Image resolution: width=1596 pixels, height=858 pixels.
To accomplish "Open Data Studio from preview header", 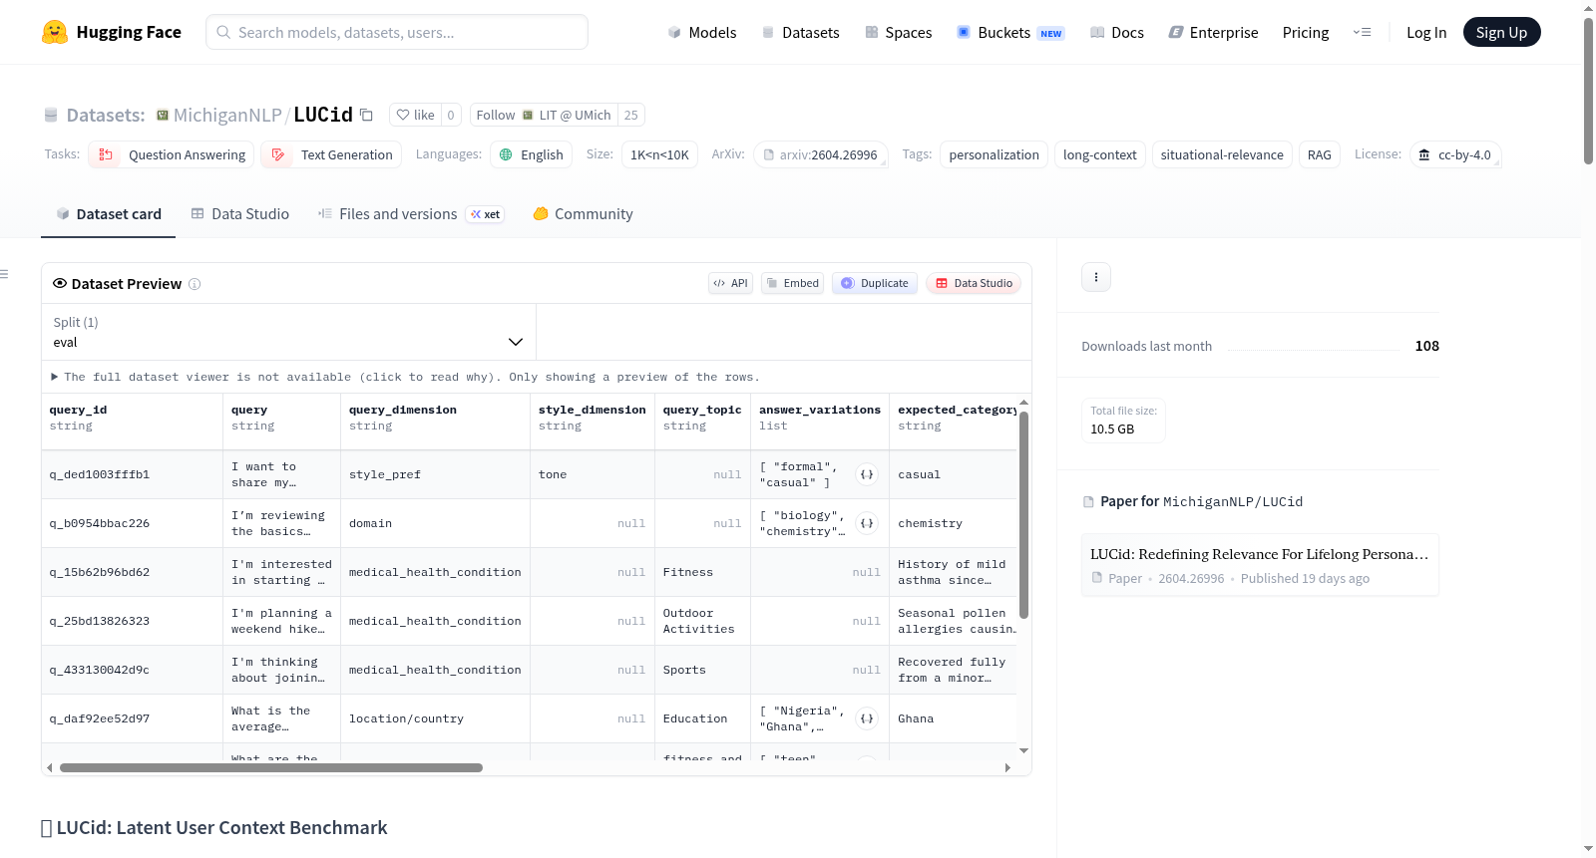I will tap(974, 283).
